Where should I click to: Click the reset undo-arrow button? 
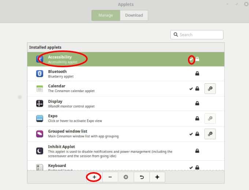tap(142, 177)
